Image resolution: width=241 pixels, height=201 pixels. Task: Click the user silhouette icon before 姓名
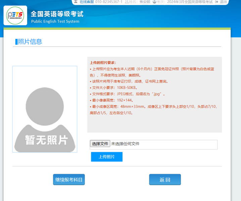click(x=126, y=2)
